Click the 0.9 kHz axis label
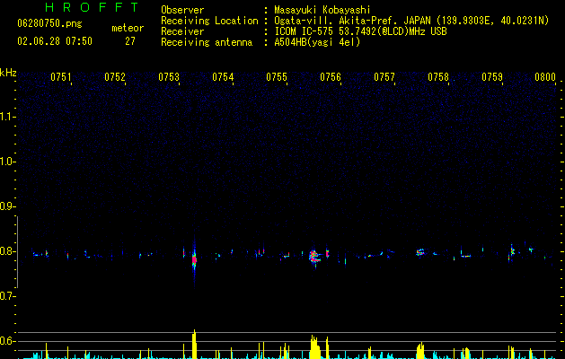This screenshot has width=565, height=359. tap(7, 206)
